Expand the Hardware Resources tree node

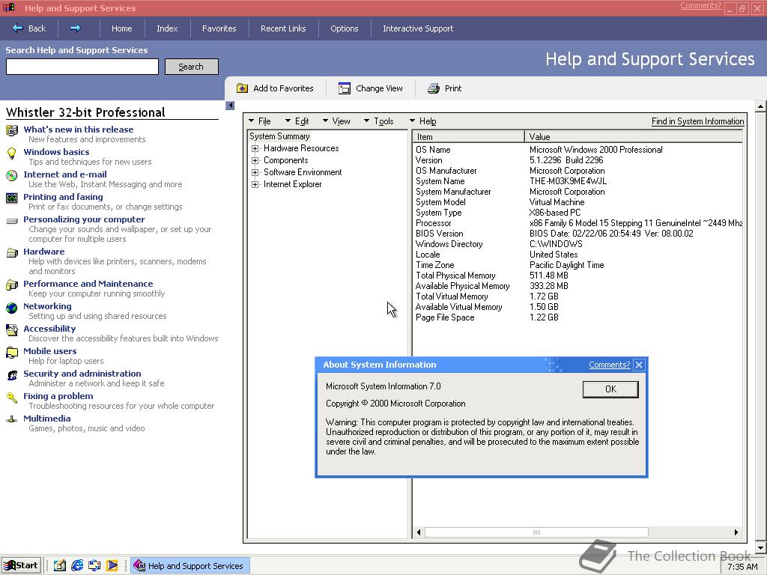pyautogui.click(x=255, y=148)
